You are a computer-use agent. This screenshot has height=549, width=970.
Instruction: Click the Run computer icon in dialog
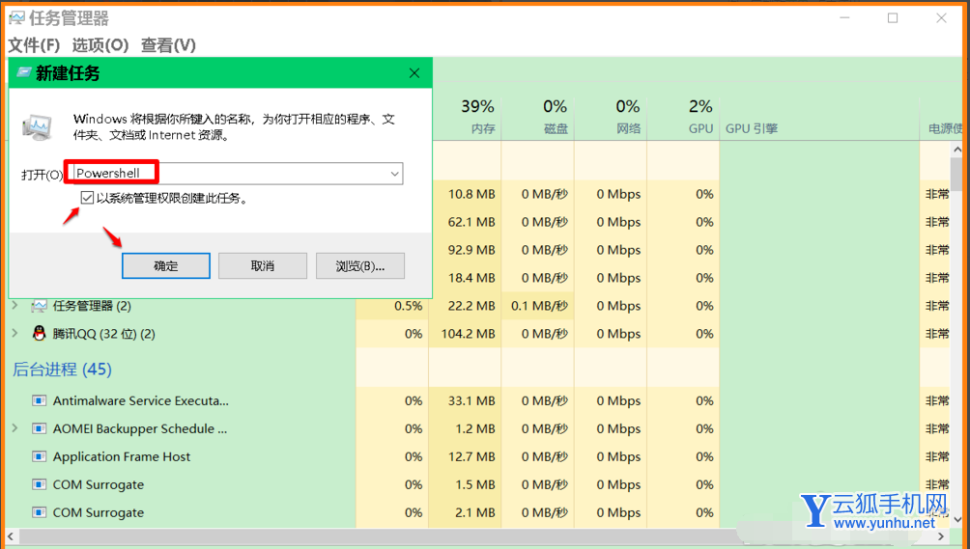[38, 127]
